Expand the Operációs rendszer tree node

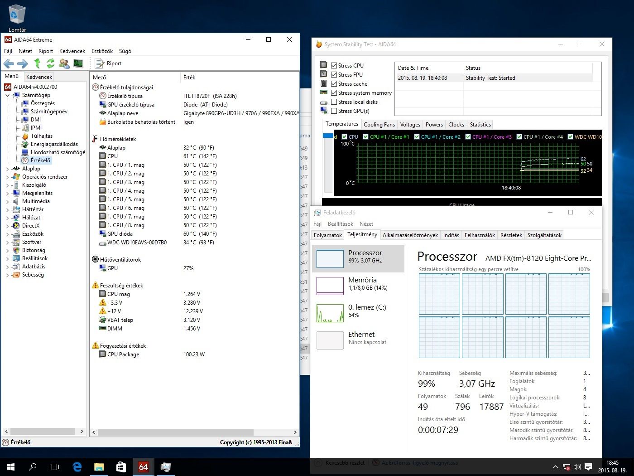(x=7, y=177)
